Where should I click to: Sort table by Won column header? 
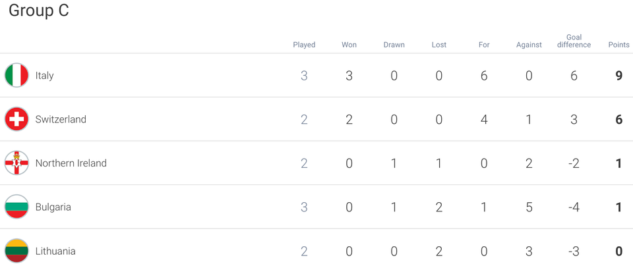coord(349,45)
